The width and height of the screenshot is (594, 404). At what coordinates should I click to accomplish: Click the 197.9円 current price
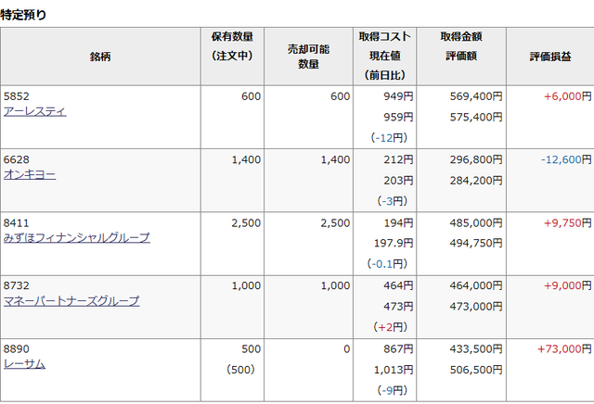pos(393,243)
